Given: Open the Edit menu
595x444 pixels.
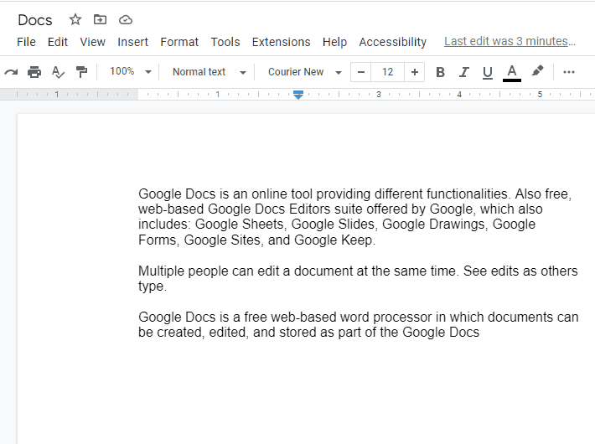Looking at the screenshot, I should [x=58, y=42].
